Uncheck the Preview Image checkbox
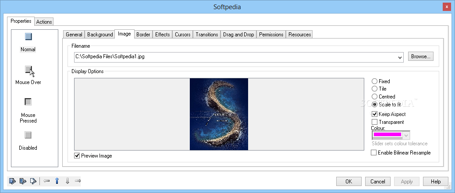455x193 pixels. coord(77,156)
